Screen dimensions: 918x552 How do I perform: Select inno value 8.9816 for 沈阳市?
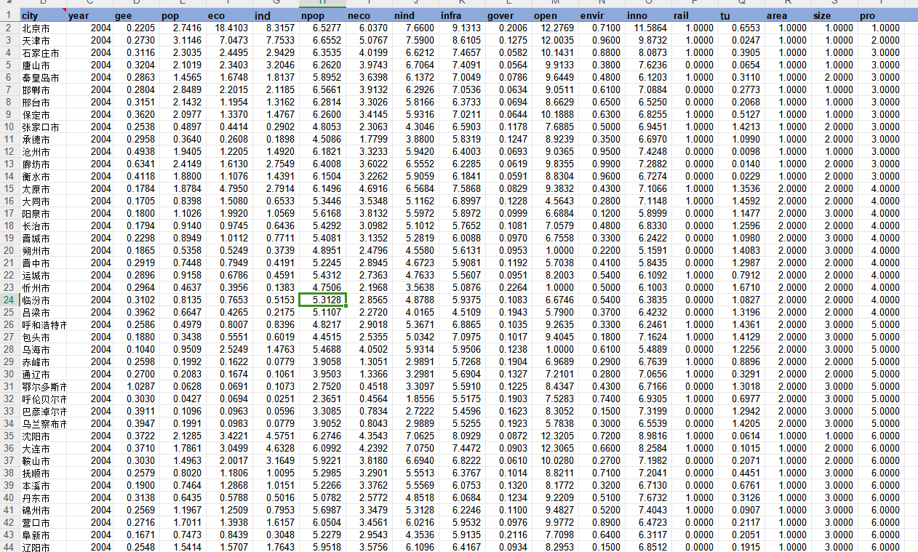click(x=648, y=436)
